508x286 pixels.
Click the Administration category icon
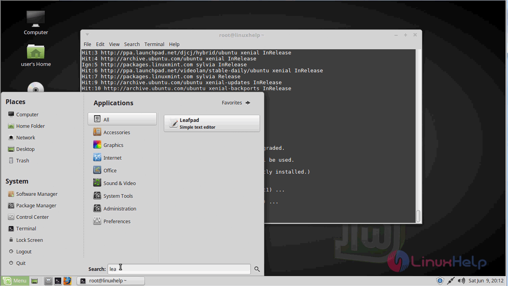click(97, 208)
